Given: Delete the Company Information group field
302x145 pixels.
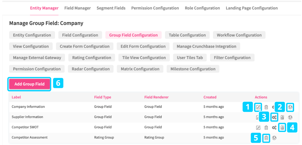Looking at the screenshot, I should click(x=266, y=107).
